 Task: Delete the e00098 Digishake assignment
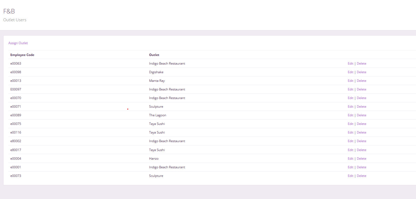361,72
